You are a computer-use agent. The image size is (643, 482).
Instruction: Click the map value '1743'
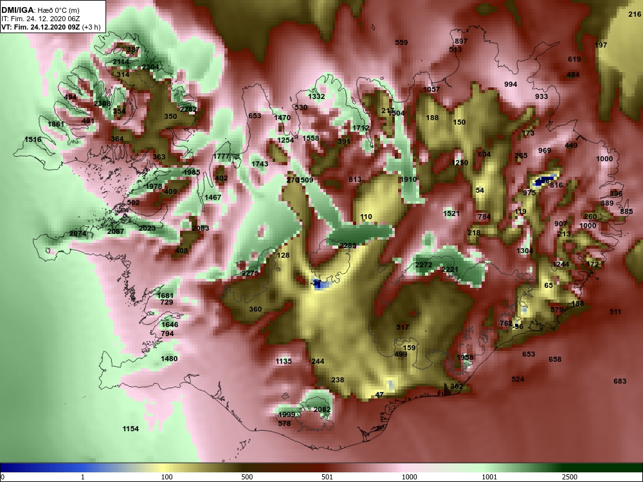(260, 163)
